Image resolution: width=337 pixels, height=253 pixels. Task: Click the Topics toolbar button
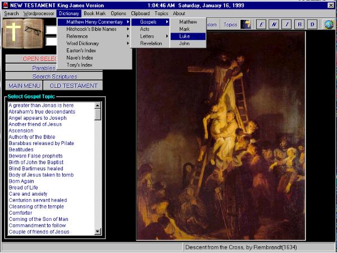(x=230, y=25)
